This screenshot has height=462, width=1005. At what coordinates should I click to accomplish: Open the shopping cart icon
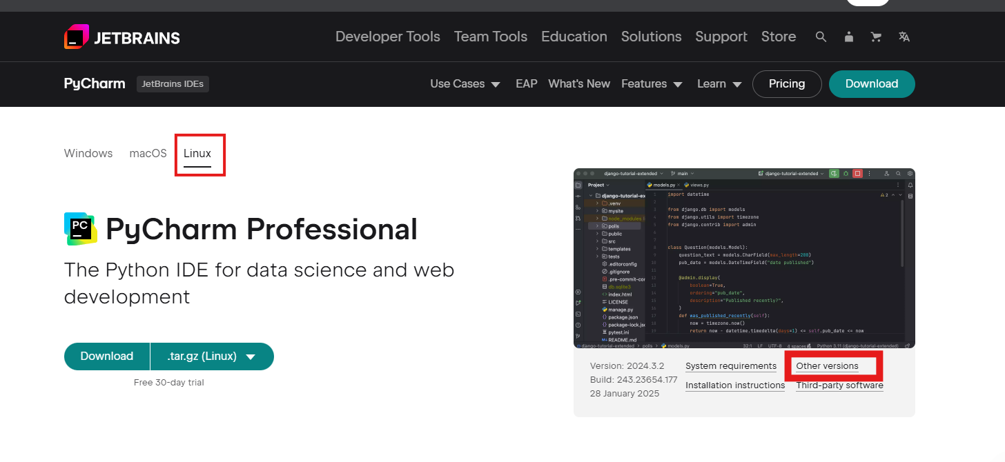click(877, 37)
